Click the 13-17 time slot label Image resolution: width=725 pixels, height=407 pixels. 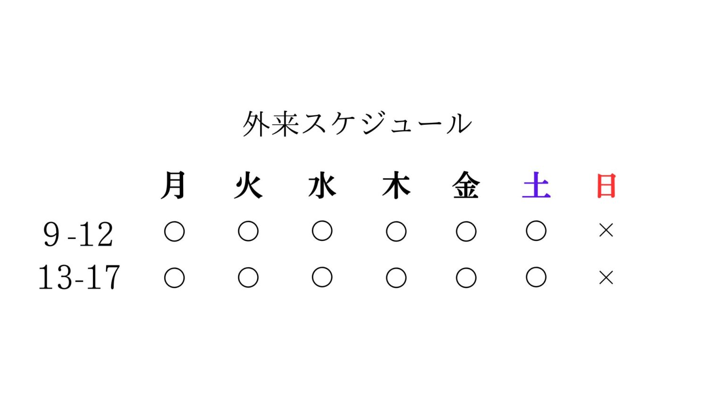click(79, 277)
